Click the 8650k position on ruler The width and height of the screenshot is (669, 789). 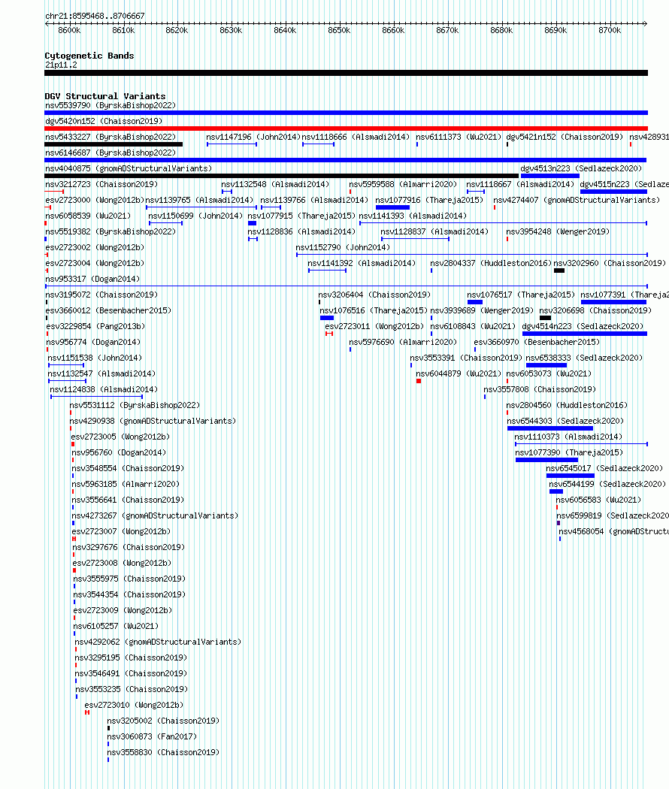pyautogui.click(x=339, y=30)
